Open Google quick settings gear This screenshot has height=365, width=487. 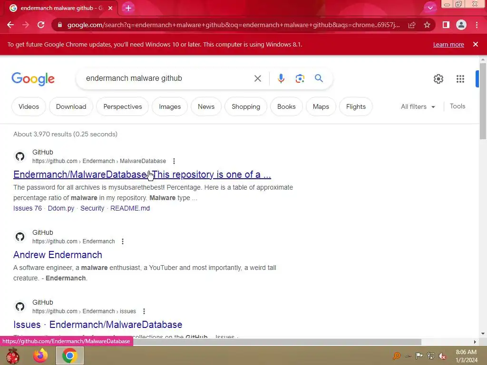click(438, 79)
